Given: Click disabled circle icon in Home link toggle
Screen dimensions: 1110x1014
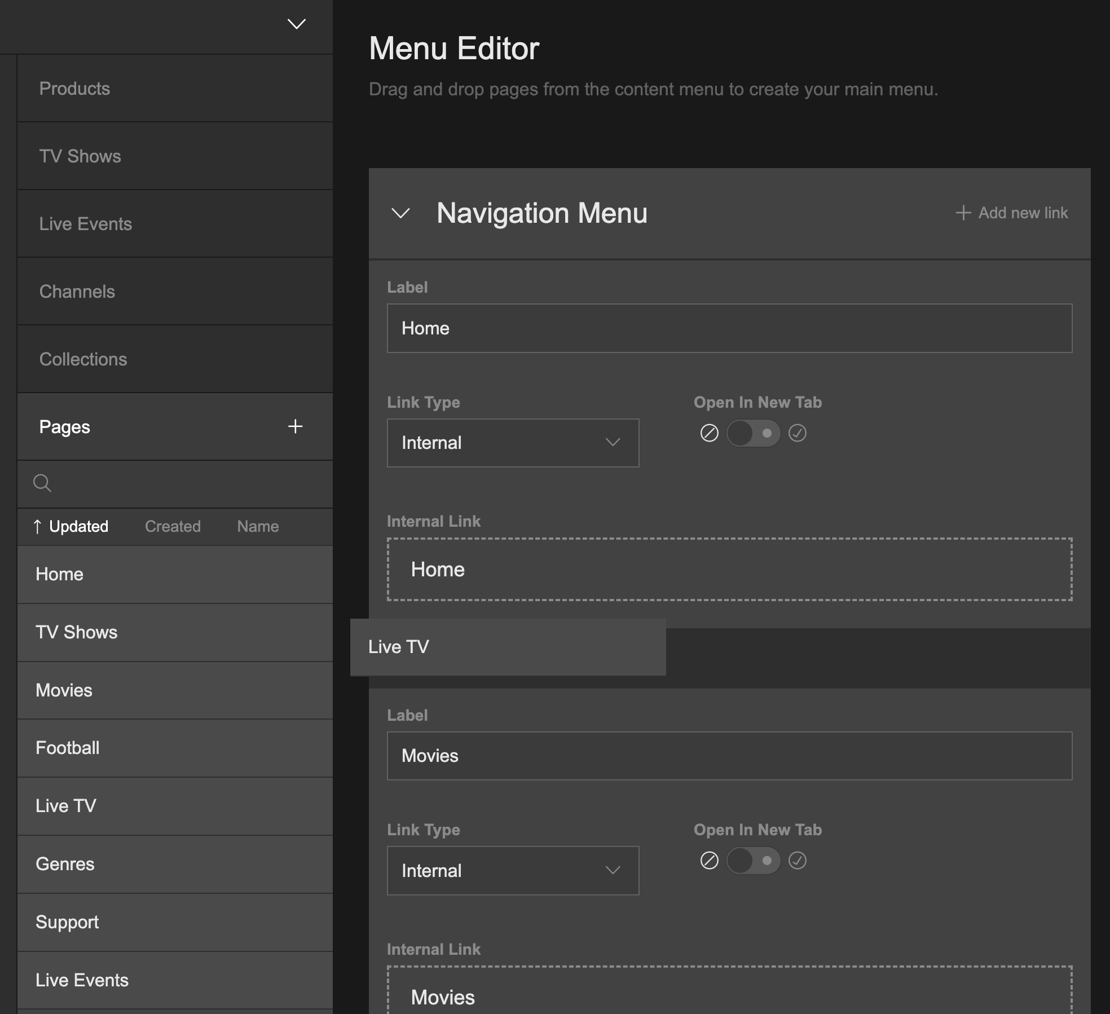Looking at the screenshot, I should pyautogui.click(x=709, y=433).
